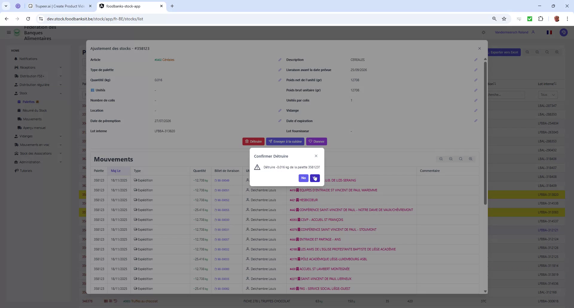Click the barcode icon on the Truffes au chocolat row
The height and width of the screenshot is (308, 574).
(x=106, y=301)
